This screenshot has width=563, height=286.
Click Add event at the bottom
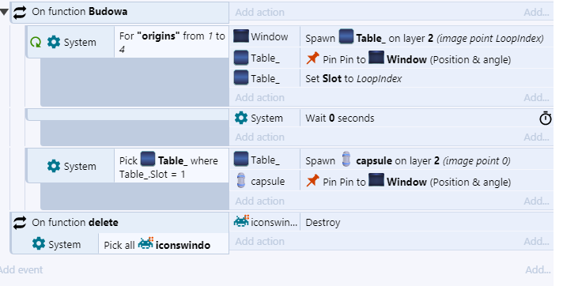coord(21,270)
